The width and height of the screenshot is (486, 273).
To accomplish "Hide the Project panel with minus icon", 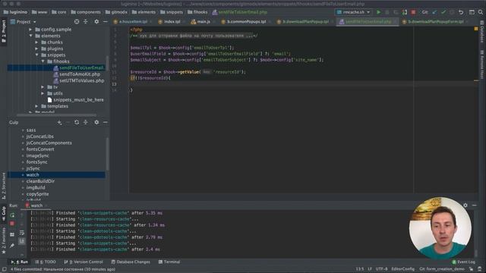I will [x=106, y=22].
